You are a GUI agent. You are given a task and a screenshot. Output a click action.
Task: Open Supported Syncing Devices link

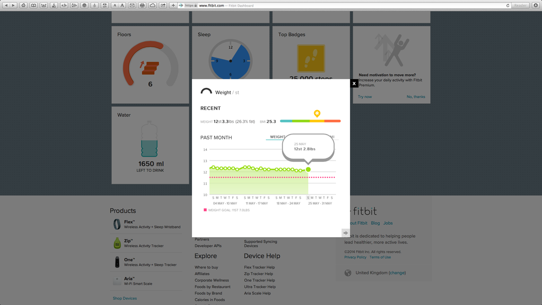coord(260,244)
